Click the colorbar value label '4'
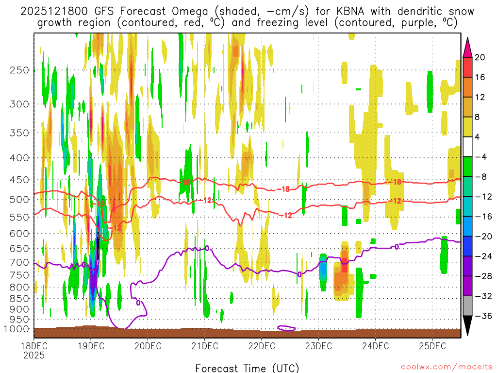The width and height of the screenshot is (497, 373). [x=478, y=137]
